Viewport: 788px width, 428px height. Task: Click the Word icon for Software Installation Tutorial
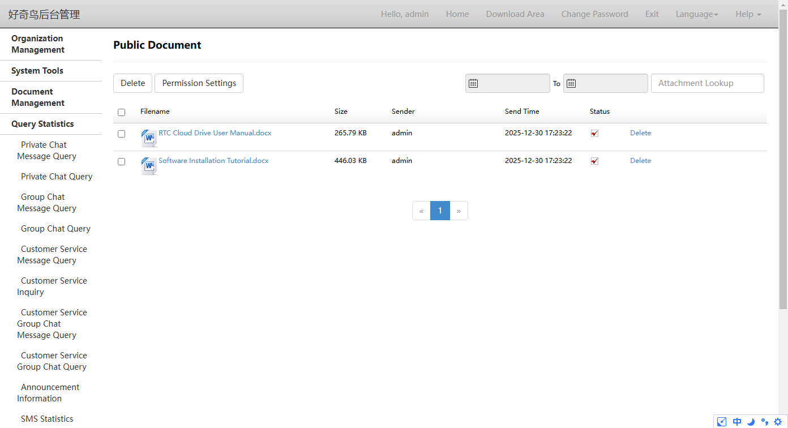(x=149, y=166)
